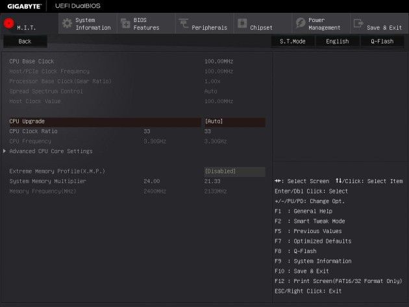The width and height of the screenshot is (409, 307).
Task: Click the System Information gear icon
Action: tap(67, 23)
